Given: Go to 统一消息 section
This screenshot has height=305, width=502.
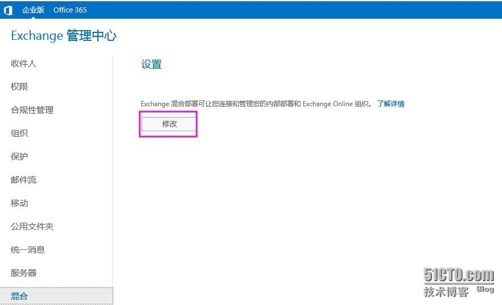Looking at the screenshot, I should 28,250.
